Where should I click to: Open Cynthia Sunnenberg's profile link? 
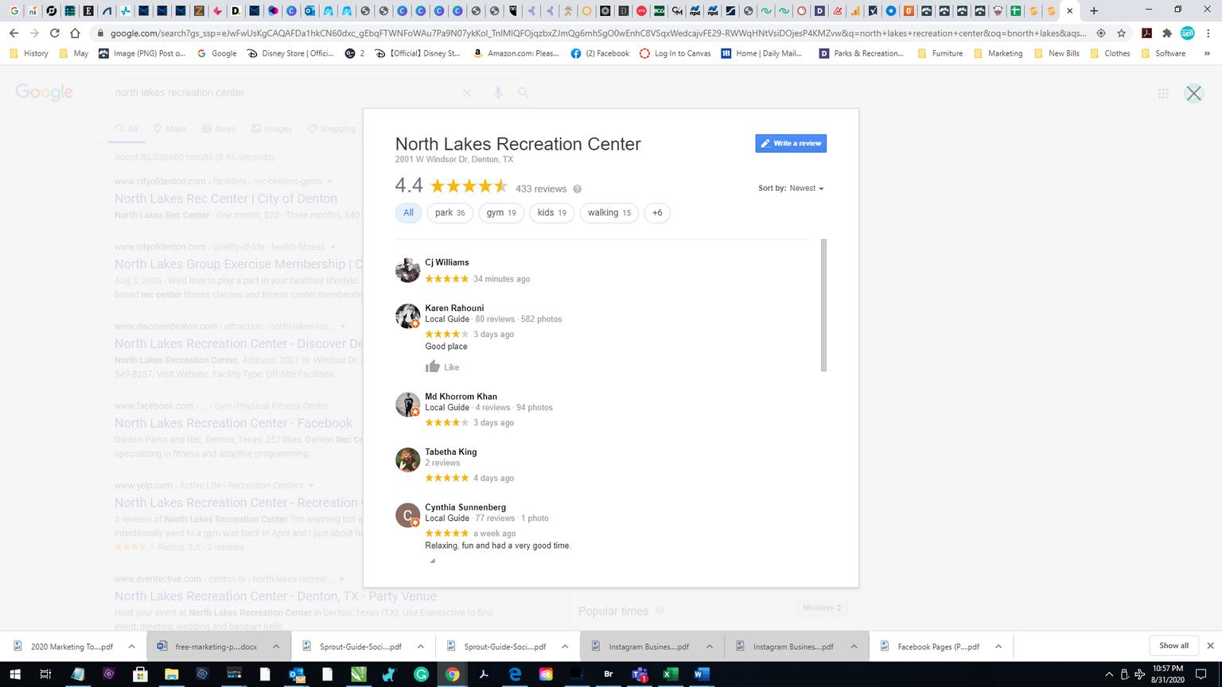coord(465,507)
